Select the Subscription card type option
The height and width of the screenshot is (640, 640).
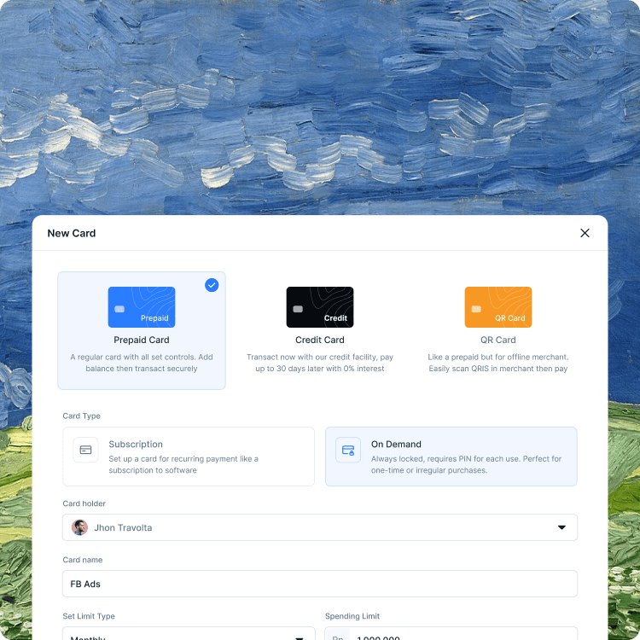click(x=189, y=457)
